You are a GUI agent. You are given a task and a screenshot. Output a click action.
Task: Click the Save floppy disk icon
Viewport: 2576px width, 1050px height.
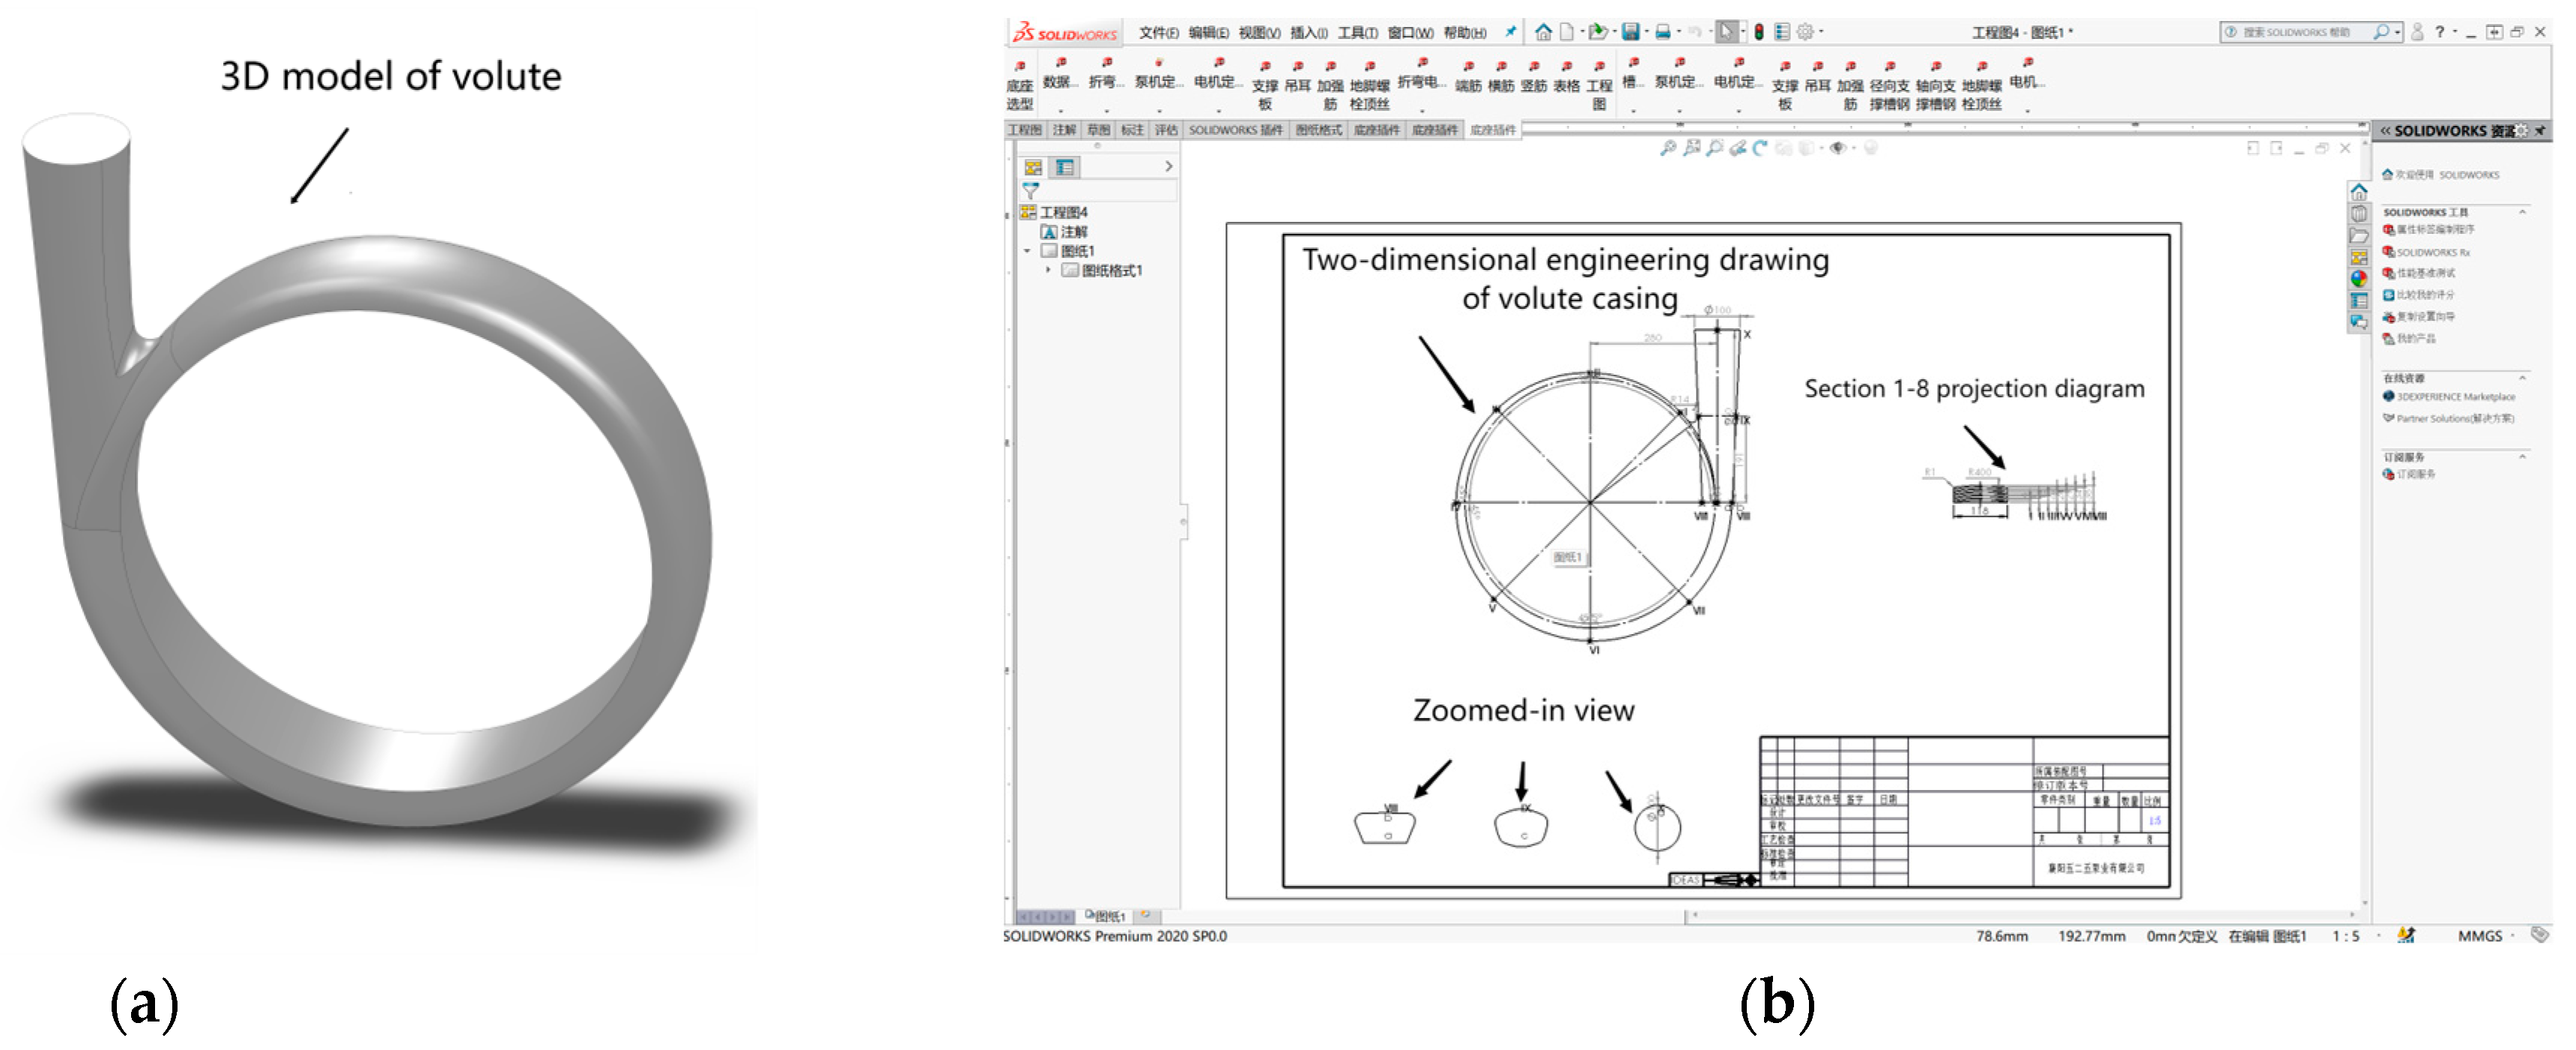[x=1630, y=32]
